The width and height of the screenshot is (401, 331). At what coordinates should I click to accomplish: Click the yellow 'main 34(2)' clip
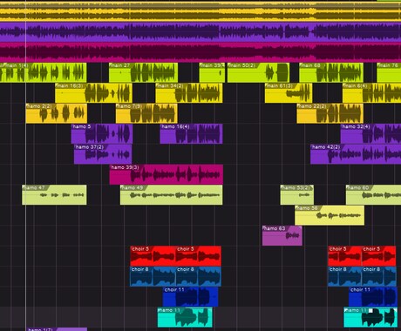point(189,93)
